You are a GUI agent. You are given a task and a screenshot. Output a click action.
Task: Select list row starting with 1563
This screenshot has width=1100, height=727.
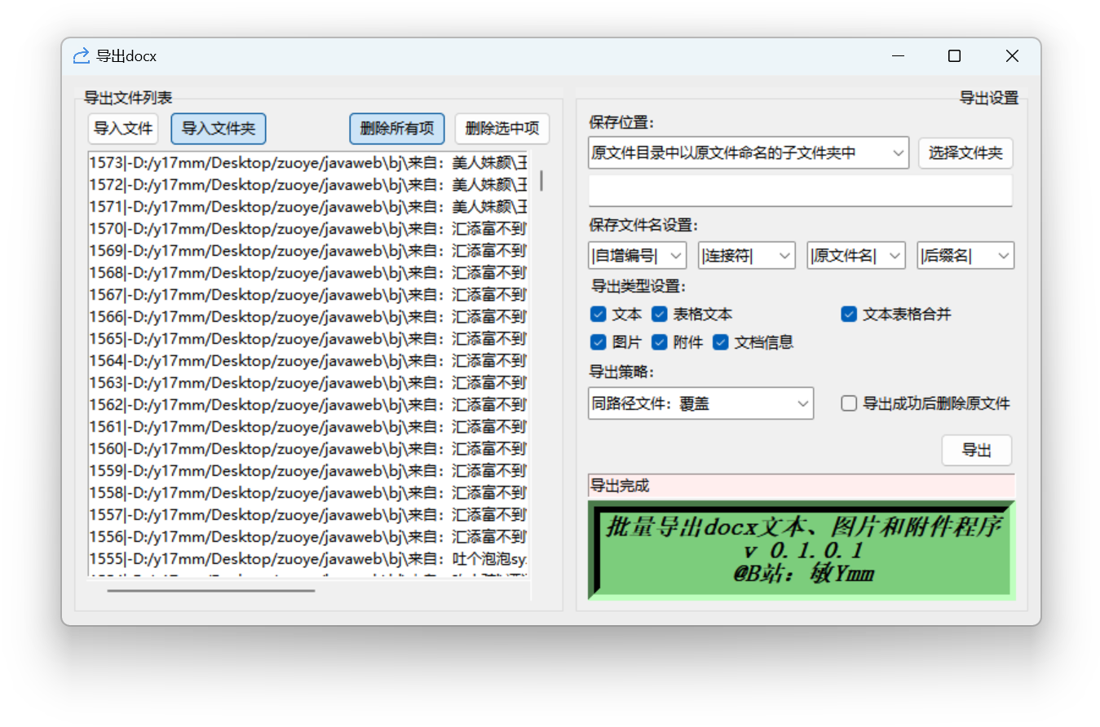(308, 382)
